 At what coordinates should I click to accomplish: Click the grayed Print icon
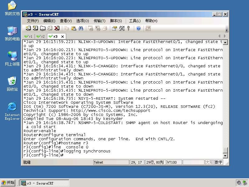[105, 28]
